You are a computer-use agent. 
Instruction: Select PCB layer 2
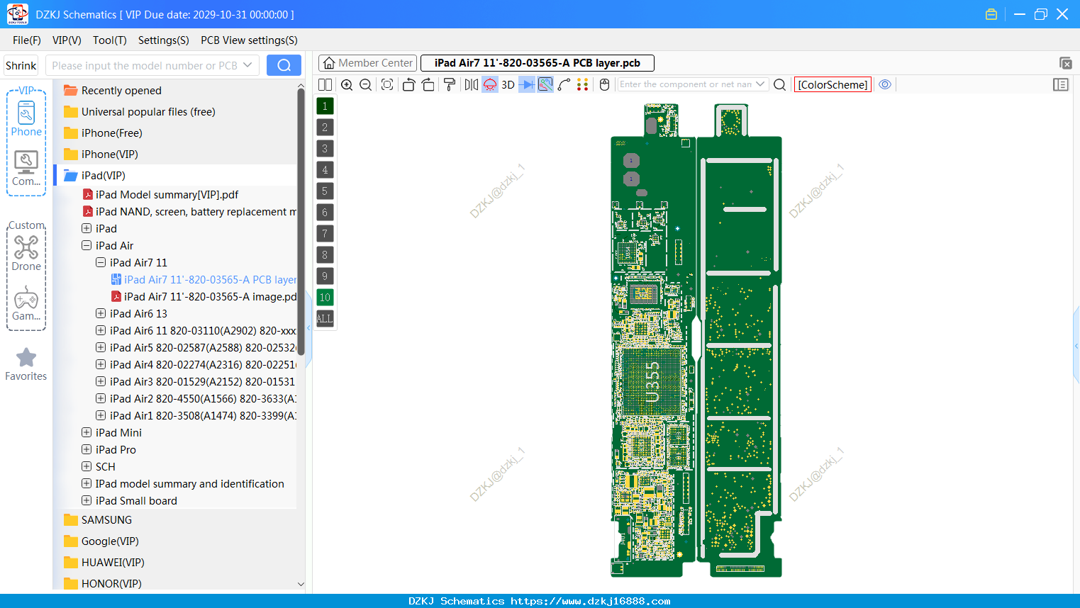click(325, 128)
